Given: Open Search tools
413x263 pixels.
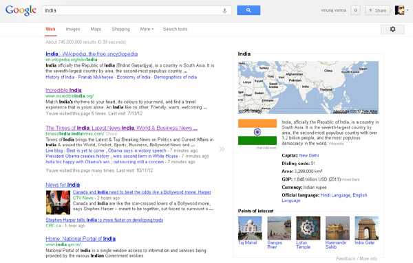Looking at the screenshot, I should (175, 29).
